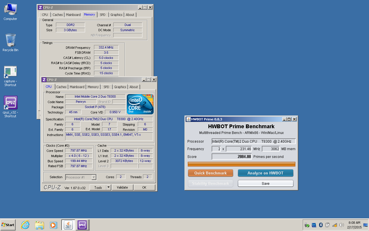Open Graphics tab in front CPU-Z window
The image size is (369, 231).
point(120,87)
